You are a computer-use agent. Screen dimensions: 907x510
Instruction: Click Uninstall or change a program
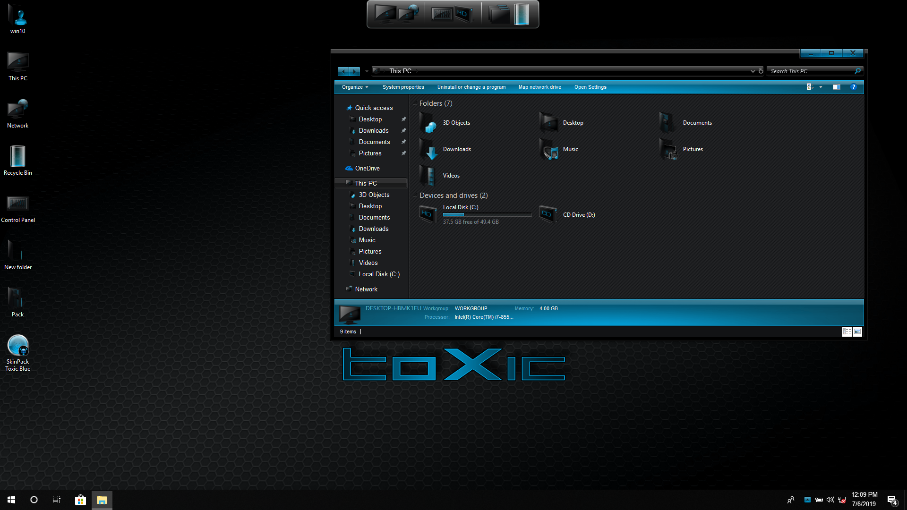tap(471, 87)
